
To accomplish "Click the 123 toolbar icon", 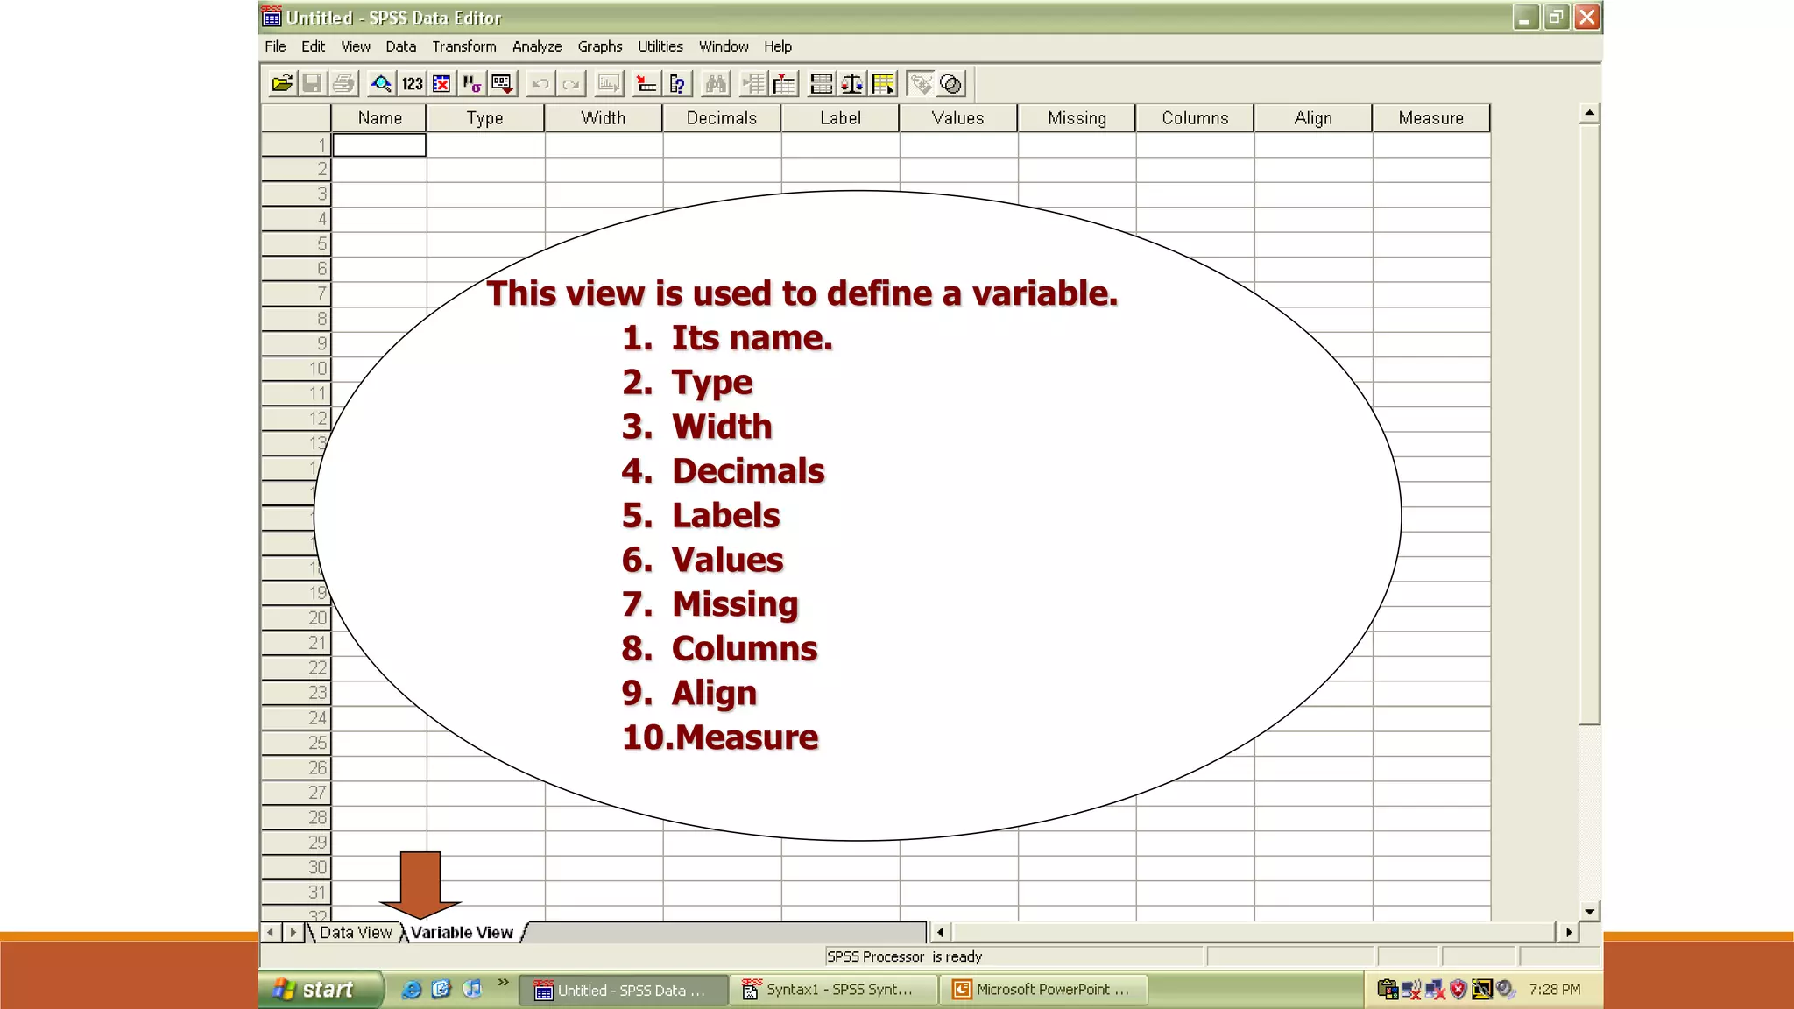I will tap(412, 84).
